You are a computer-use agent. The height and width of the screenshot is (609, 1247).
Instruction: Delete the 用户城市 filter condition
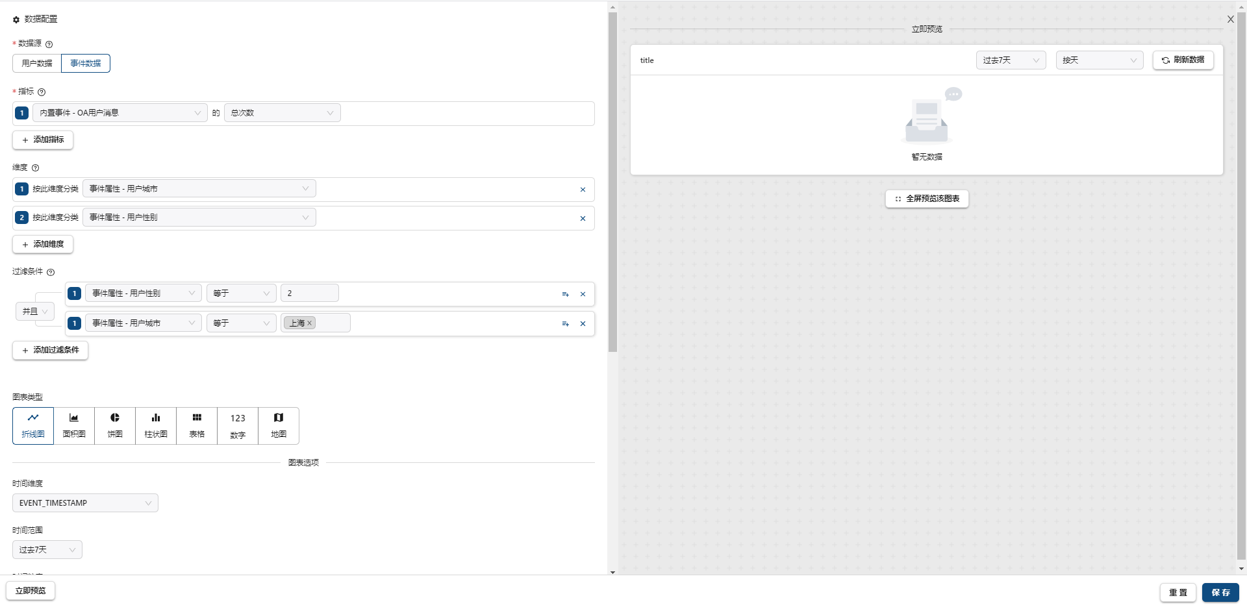583,323
